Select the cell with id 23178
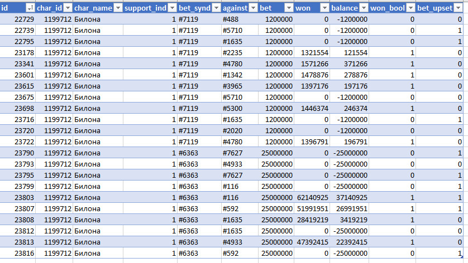Image resolution: width=468 pixels, height=263 pixels. click(18, 53)
